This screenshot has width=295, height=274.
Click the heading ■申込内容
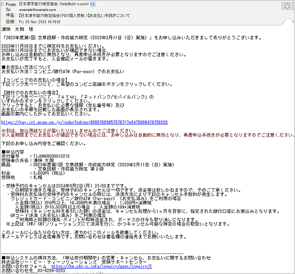[13, 152]
